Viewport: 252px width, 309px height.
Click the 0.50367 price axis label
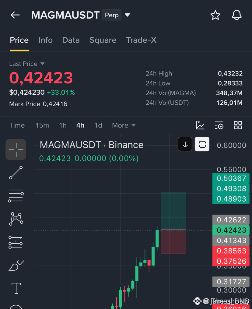(x=231, y=178)
